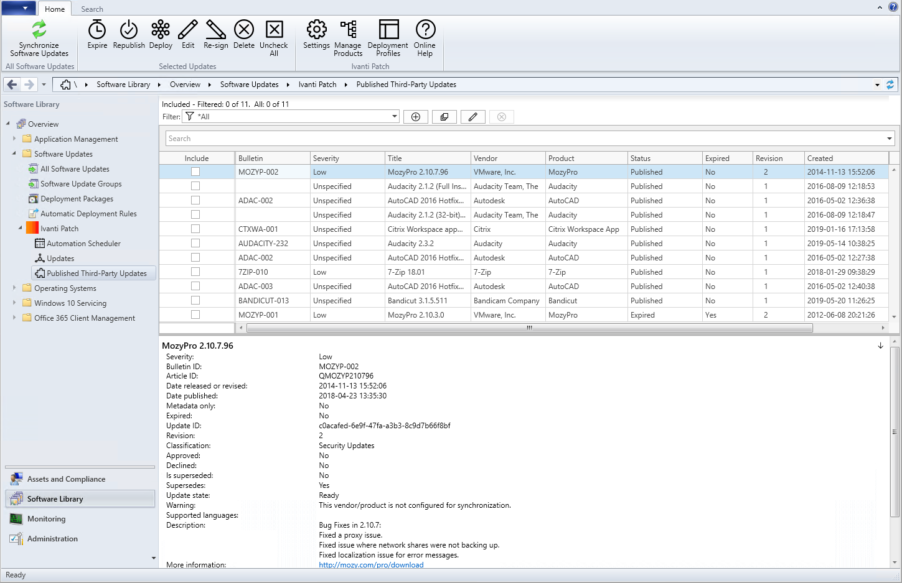Open the mozy.com/pro/download link

(x=371, y=565)
